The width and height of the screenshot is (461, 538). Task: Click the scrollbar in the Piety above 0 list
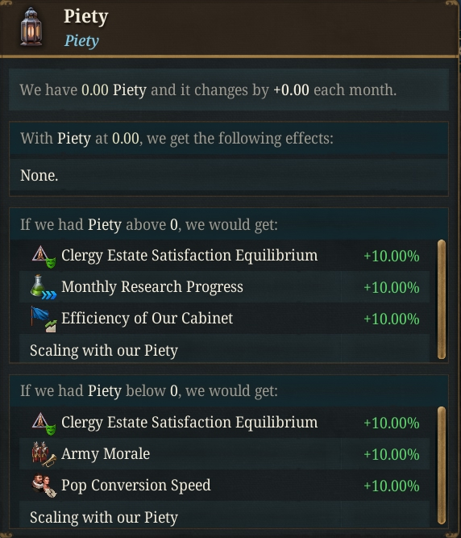tap(442, 299)
